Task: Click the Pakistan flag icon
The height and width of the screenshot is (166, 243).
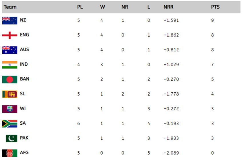Action: pyautogui.click(x=11, y=138)
